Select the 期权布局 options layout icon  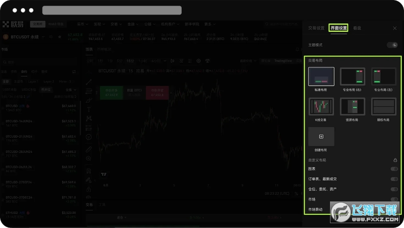point(383,107)
